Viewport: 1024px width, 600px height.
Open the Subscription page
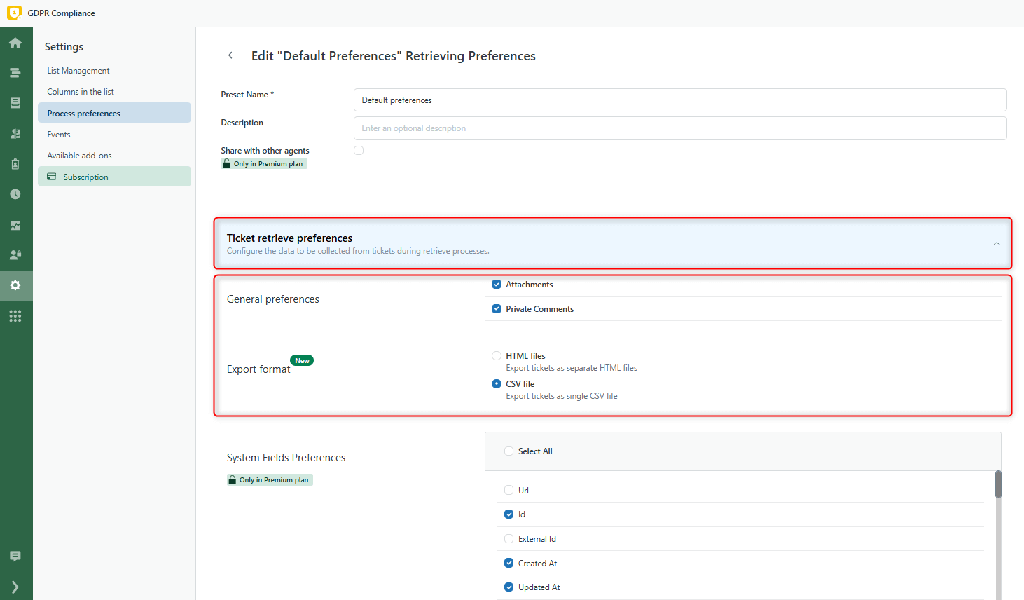pyautogui.click(x=114, y=177)
